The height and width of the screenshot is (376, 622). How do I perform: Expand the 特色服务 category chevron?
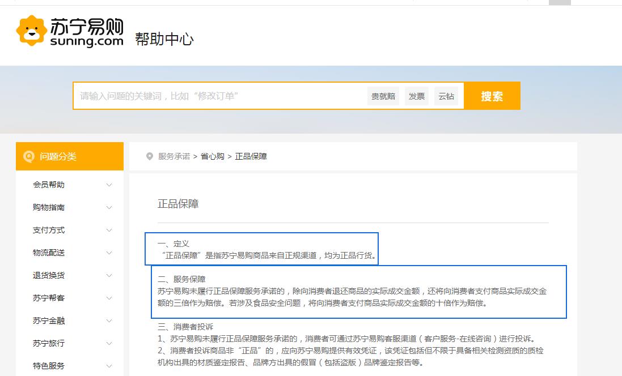point(109,366)
